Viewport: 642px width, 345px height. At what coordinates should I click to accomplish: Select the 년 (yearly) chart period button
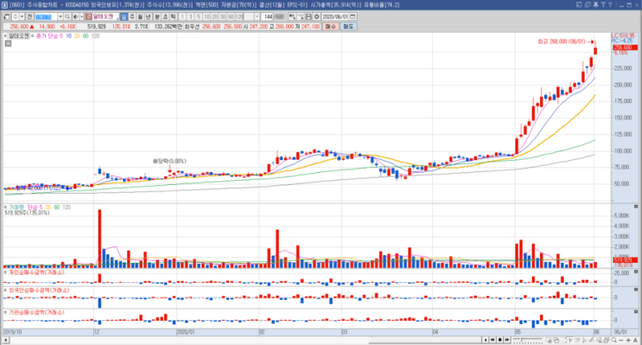[148, 16]
